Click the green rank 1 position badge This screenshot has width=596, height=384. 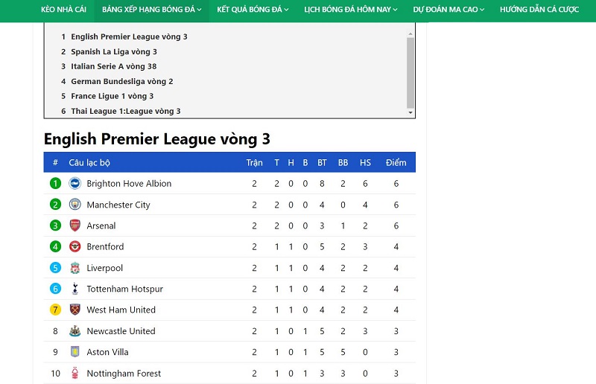(x=55, y=184)
